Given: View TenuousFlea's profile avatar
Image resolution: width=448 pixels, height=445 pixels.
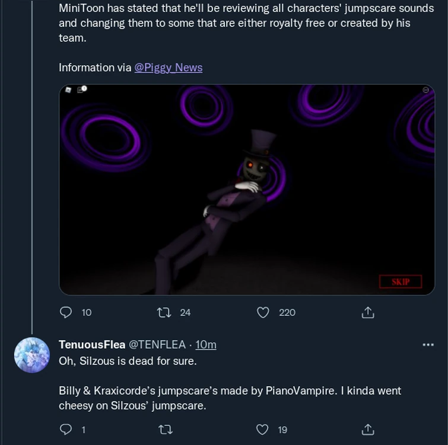Looking at the screenshot, I should click(x=32, y=356).
